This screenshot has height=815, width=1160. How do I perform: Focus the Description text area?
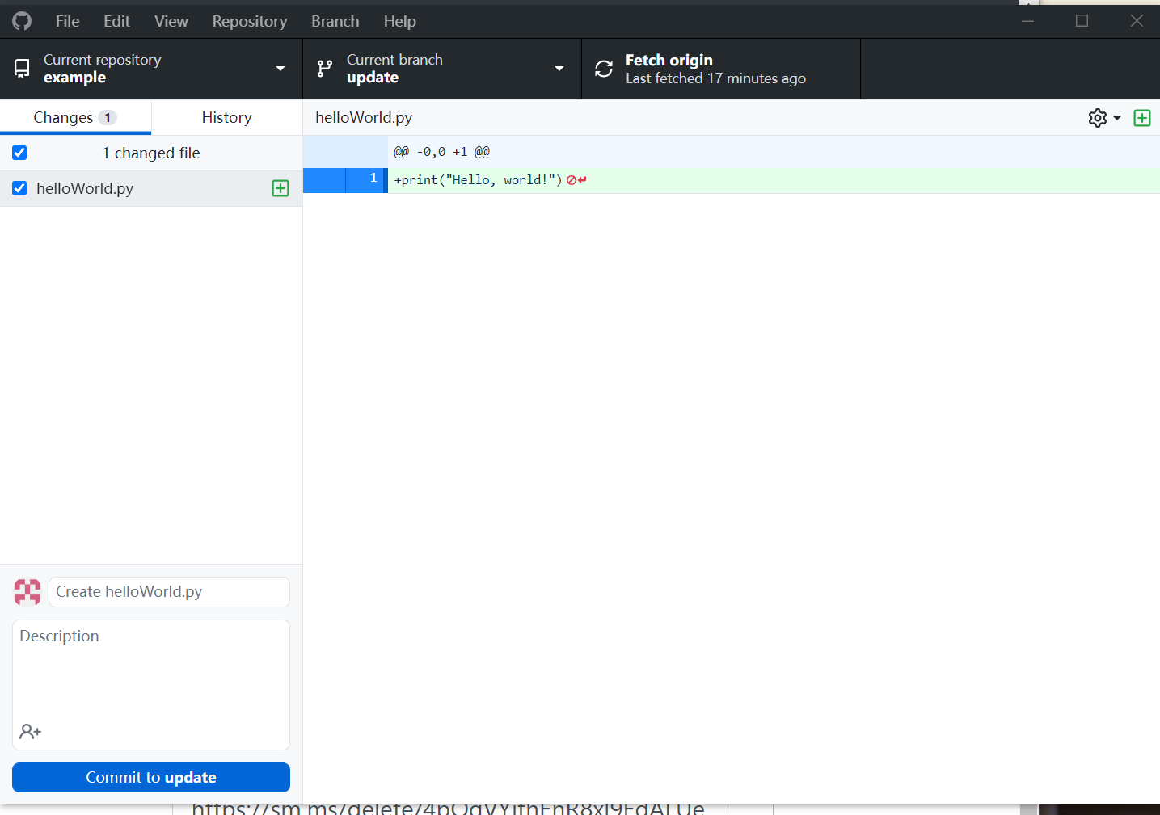pos(151,685)
